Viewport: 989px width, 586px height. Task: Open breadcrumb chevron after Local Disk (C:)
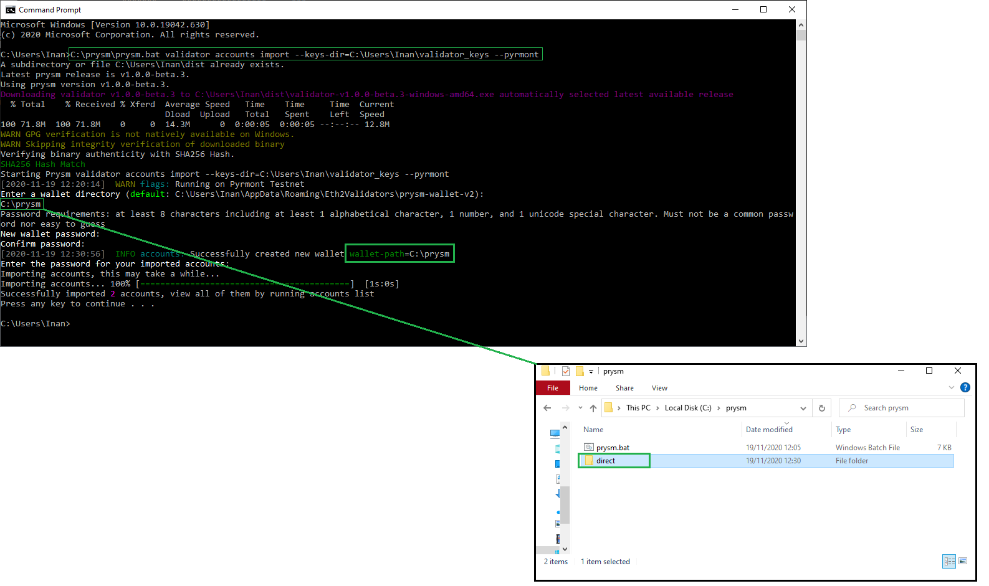[x=719, y=408]
